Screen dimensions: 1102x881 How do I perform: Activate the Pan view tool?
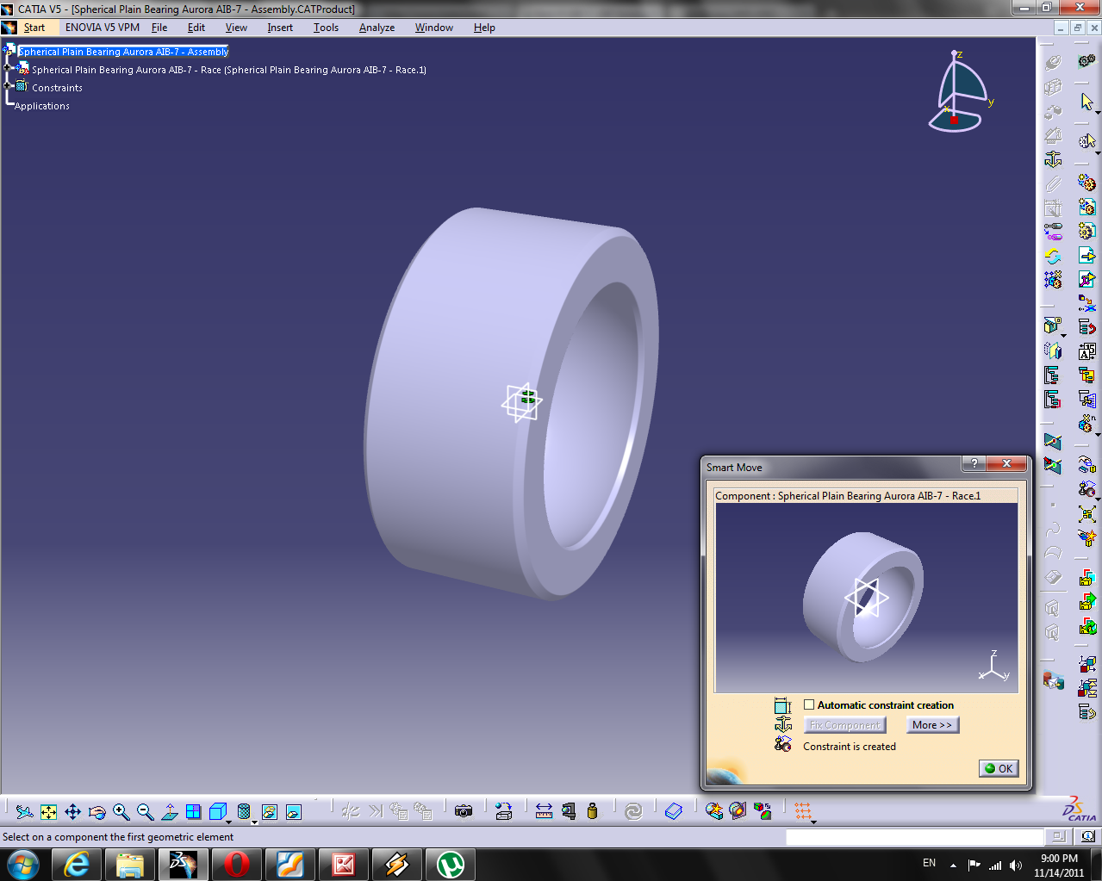pos(73,811)
